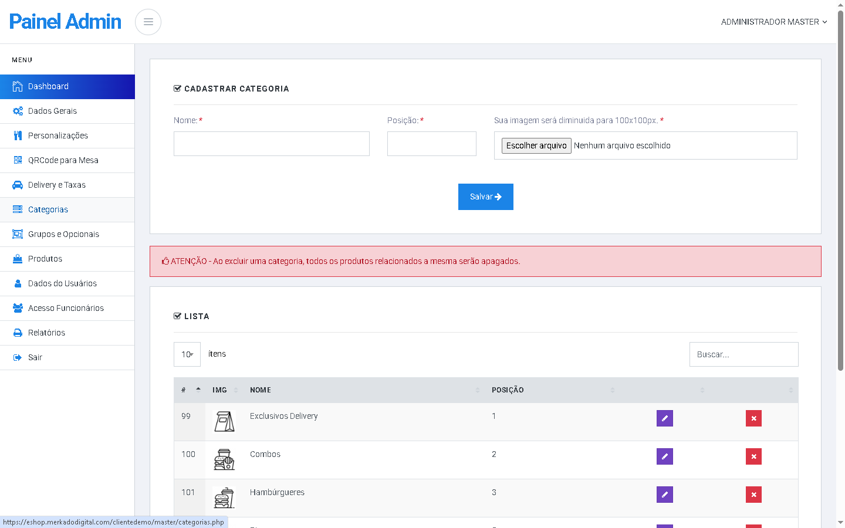This screenshot has width=845, height=528.
Task: Delete the Exclusivos Delivery category
Action: pyautogui.click(x=753, y=418)
